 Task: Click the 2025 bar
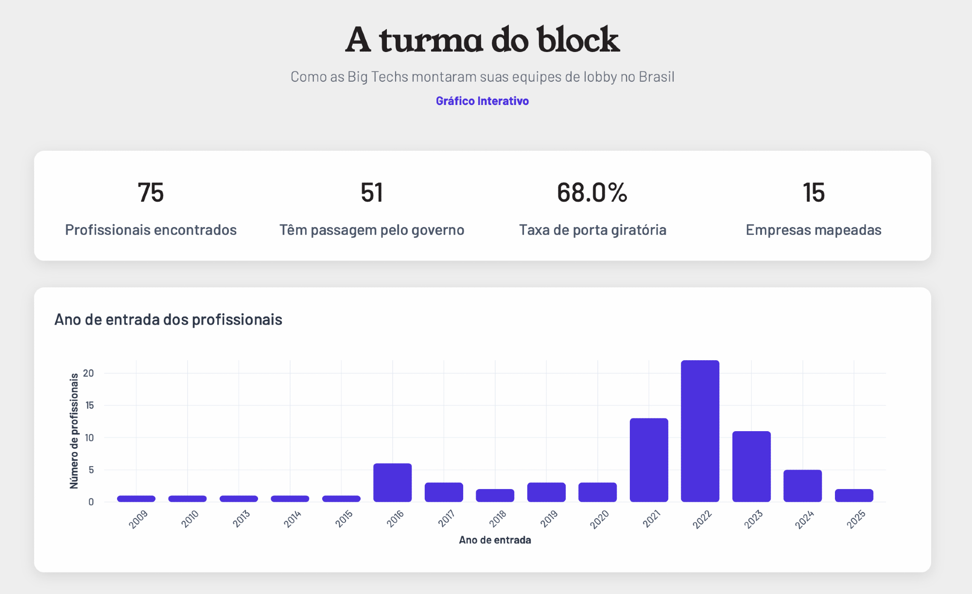point(854,495)
